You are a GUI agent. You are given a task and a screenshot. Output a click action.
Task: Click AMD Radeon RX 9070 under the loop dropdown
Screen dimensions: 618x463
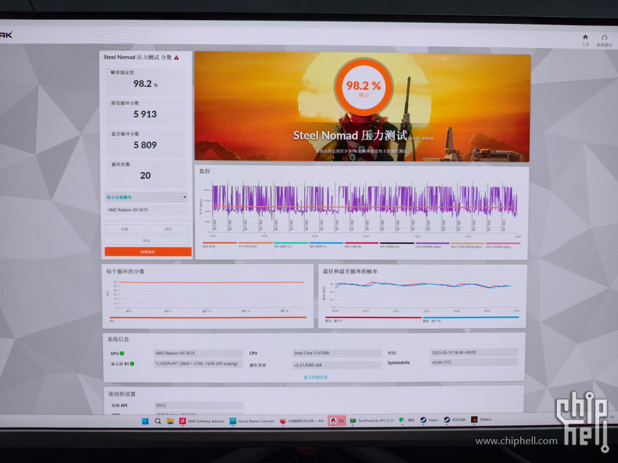128,210
